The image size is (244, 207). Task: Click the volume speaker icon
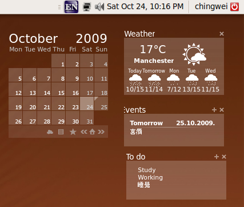[x=99, y=7]
